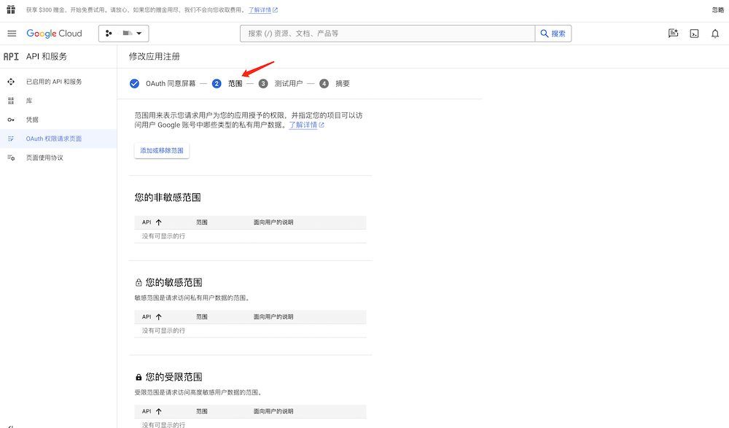Sort non-sensitive scopes table by API column
Image resolution: width=729 pixels, height=428 pixels.
click(x=152, y=222)
